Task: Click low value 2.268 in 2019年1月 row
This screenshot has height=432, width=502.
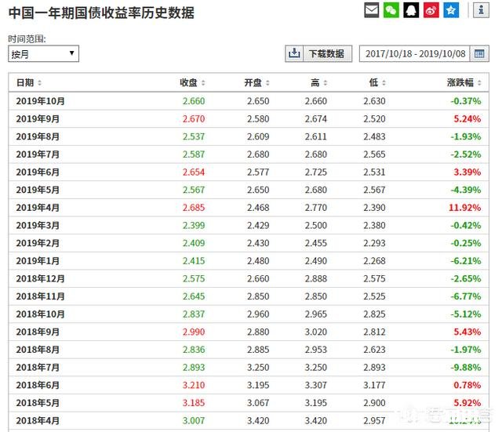Action: (375, 261)
